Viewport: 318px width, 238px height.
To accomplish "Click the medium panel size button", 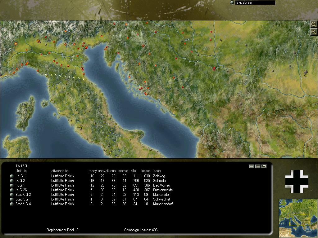I will [258, 166].
